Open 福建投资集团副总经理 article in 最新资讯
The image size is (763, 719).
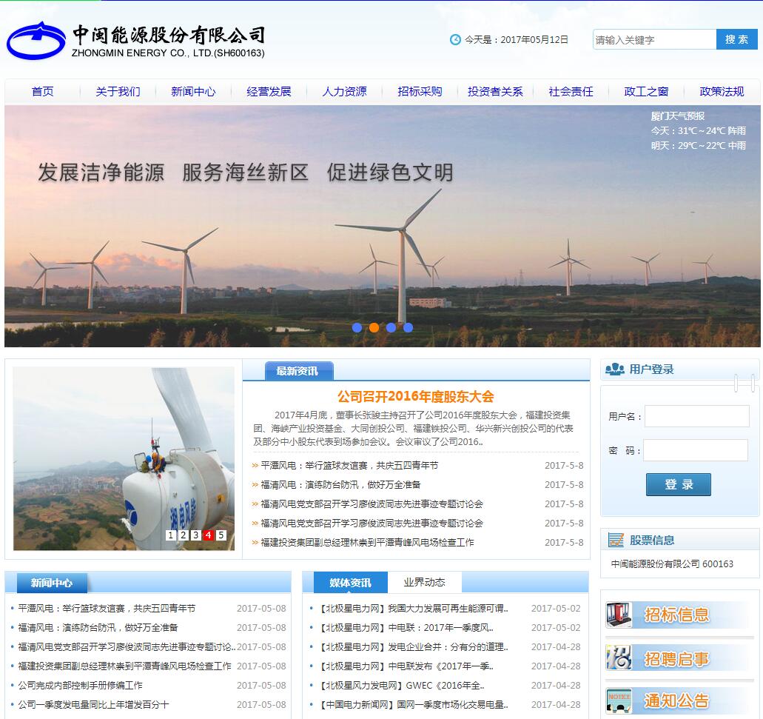(x=367, y=542)
